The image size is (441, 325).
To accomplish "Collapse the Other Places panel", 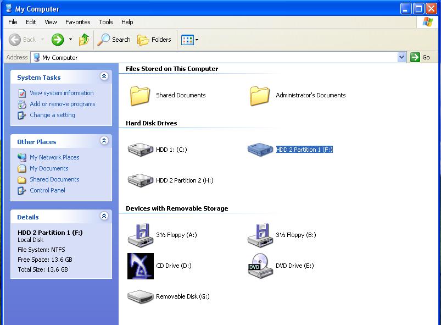I will point(104,141).
